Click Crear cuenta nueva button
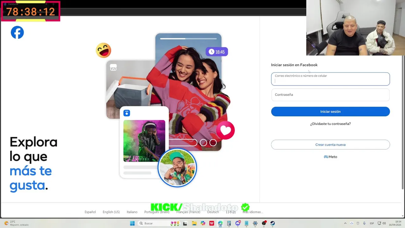405x228 pixels. pos(330,145)
